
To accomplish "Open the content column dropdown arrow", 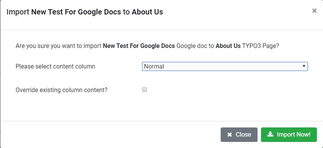I will [304, 66].
